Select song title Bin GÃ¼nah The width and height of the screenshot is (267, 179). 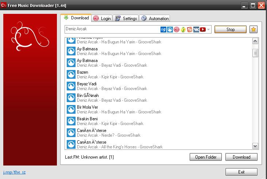pyautogui.click(x=88, y=96)
